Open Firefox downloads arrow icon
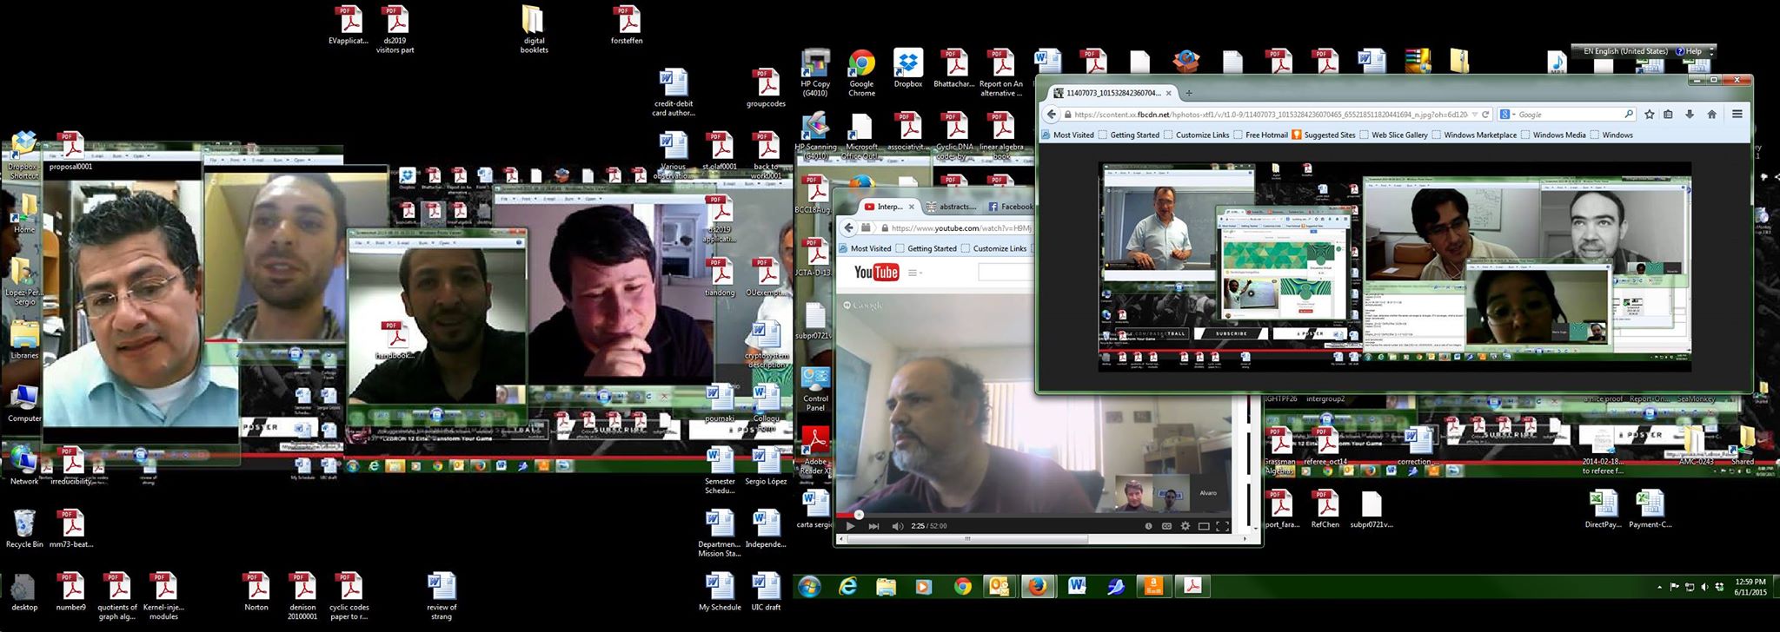The image size is (1780, 632). pos(1690,114)
